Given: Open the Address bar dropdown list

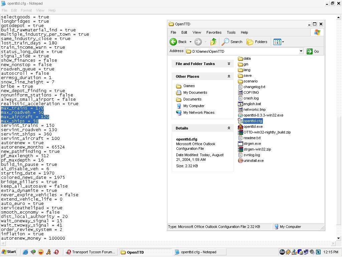Looking at the screenshot, I should [x=301, y=51].
